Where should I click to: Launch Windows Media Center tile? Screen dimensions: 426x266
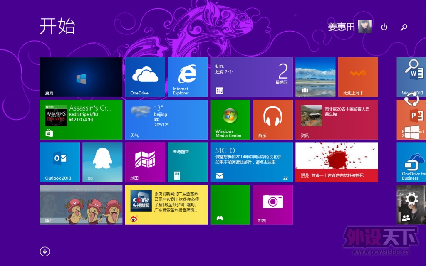tap(230, 120)
